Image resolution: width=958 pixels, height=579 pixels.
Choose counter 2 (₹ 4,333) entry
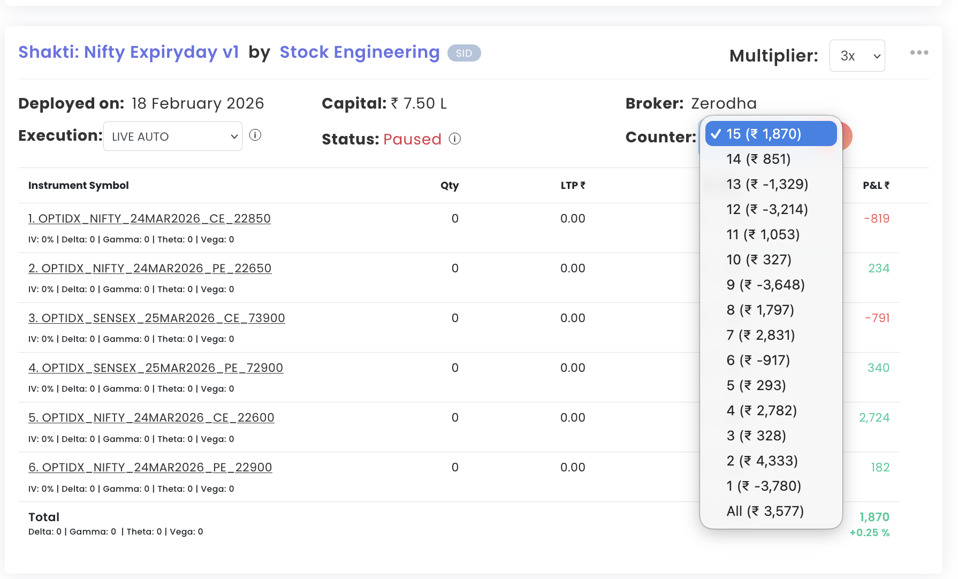coord(762,461)
